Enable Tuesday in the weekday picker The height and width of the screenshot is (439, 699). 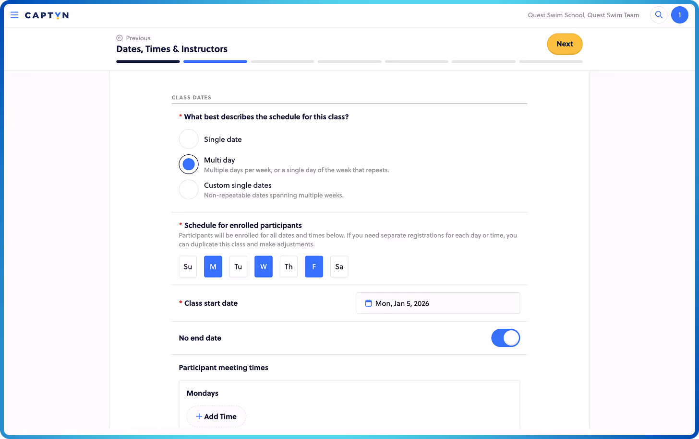[238, 266]
